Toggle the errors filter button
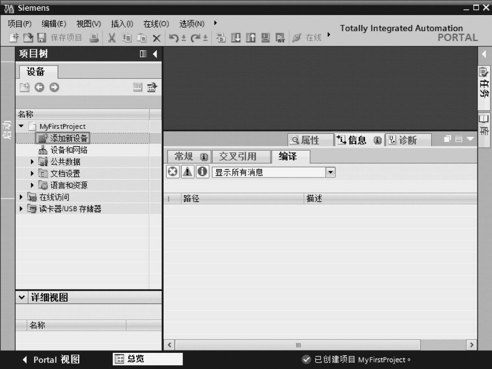This screenshot has width=492, height=369. point(173,172)
